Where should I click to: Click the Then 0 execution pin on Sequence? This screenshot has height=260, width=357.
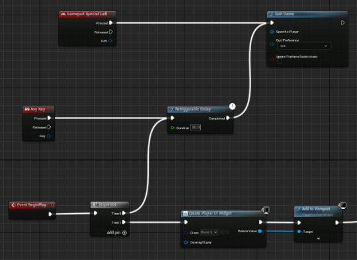[124, 213]
